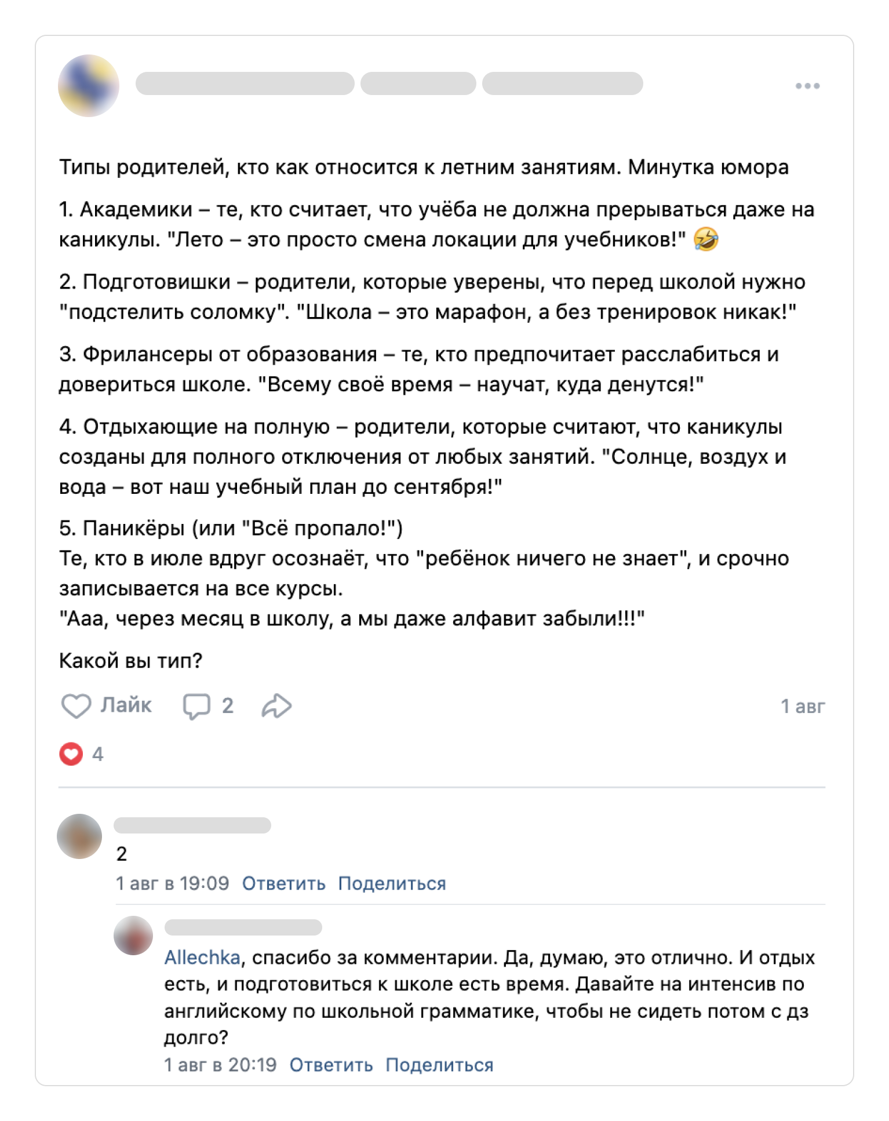889x1121 pixels.
Task: Click the red heart reaction icon
Action: coord(71,754)
